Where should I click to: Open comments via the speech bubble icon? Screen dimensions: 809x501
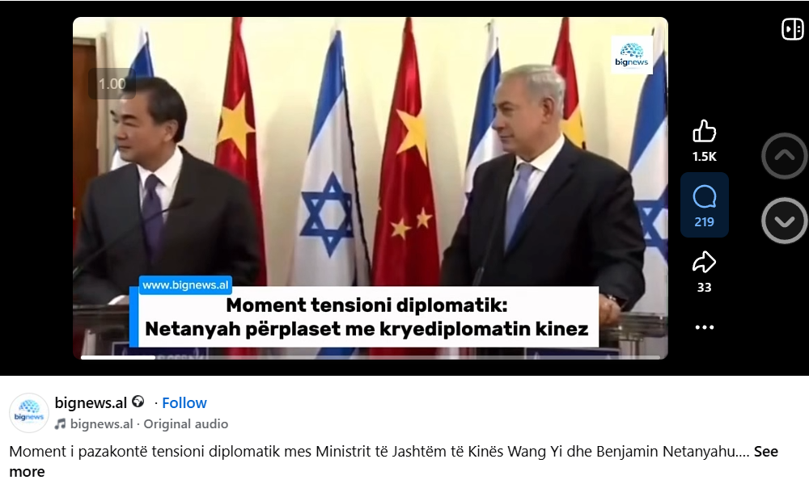(x=705, y=197)
